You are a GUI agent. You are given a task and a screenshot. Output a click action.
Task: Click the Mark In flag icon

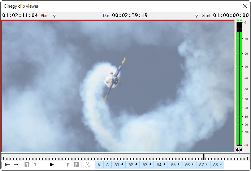pyautogui.click(x=27, y=165)
